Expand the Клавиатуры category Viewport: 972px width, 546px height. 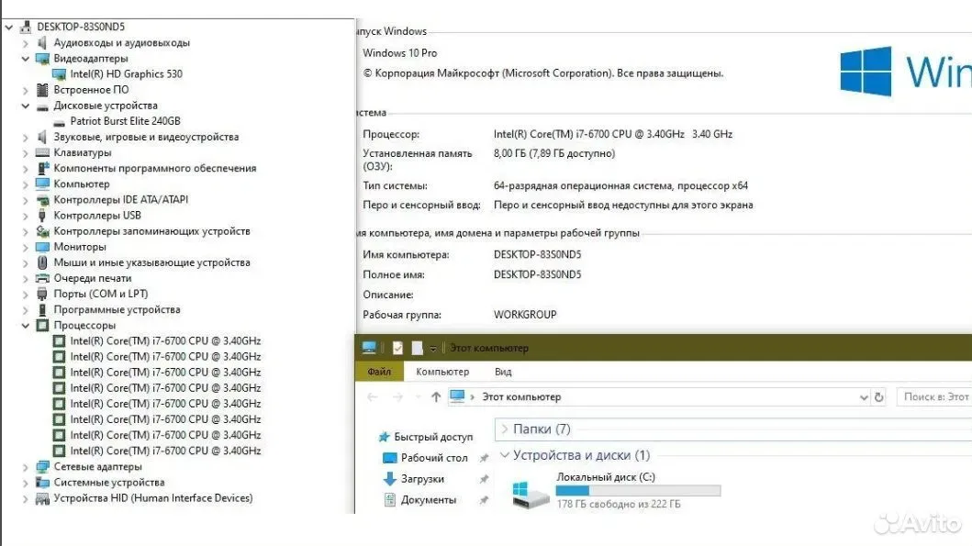[26, 153]
